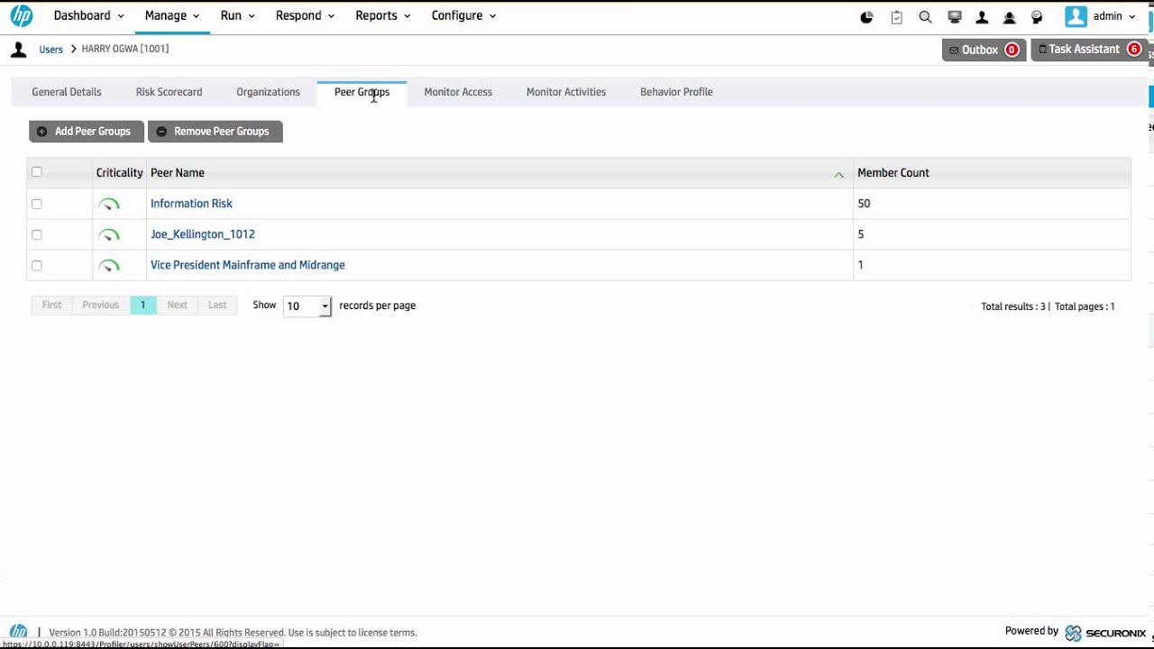Click the red Outbox count badge
This screenshot has height=649, width=1154.
1012,50
